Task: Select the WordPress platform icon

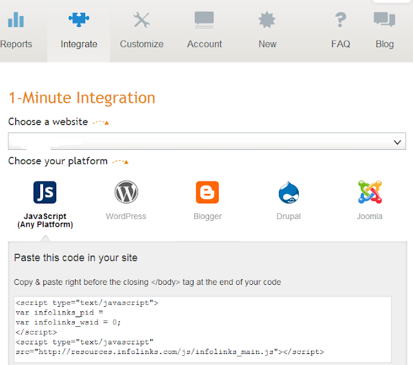Action: click(126, 192)
